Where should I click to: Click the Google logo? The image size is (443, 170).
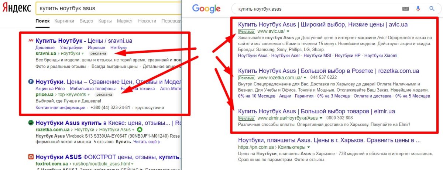(206, 9)
